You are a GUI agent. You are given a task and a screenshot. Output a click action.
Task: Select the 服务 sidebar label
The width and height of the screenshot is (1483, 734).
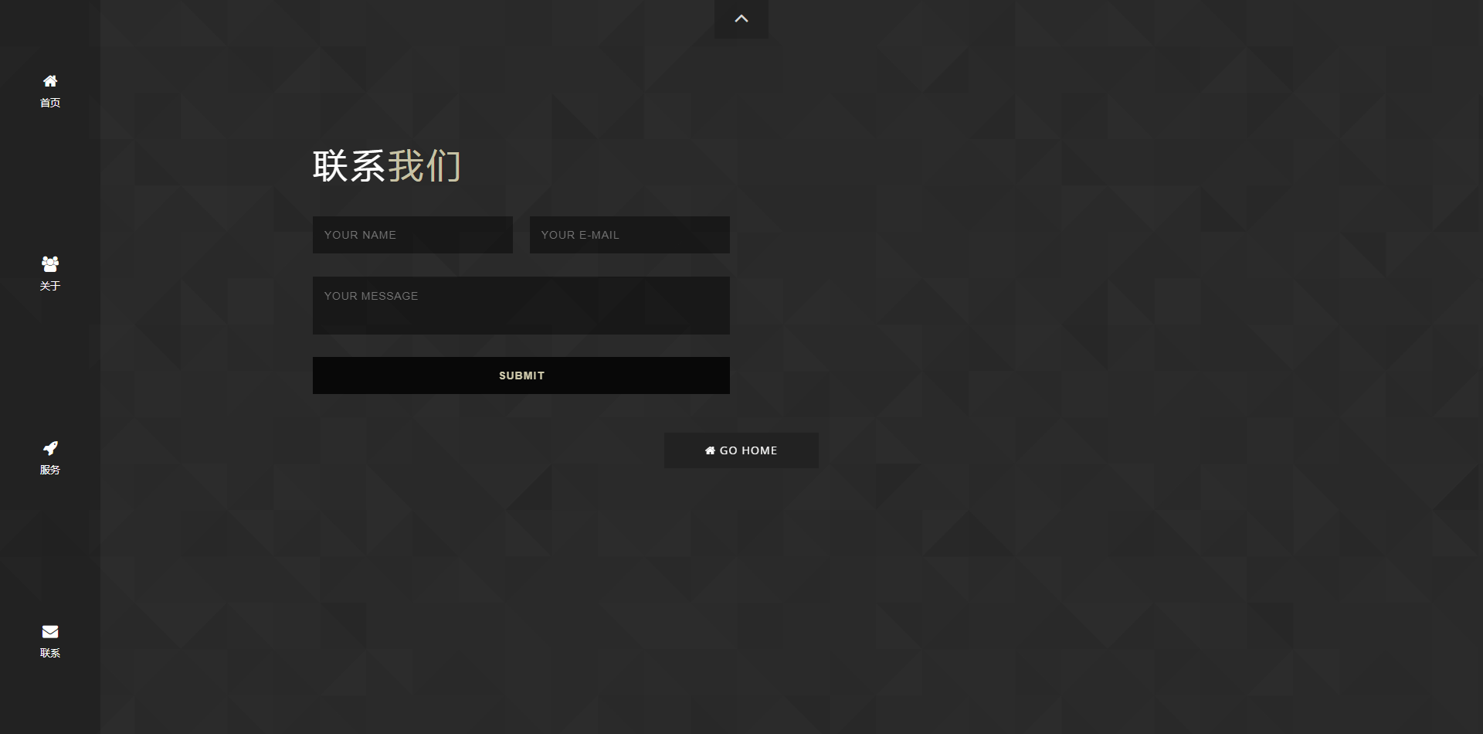50,471
